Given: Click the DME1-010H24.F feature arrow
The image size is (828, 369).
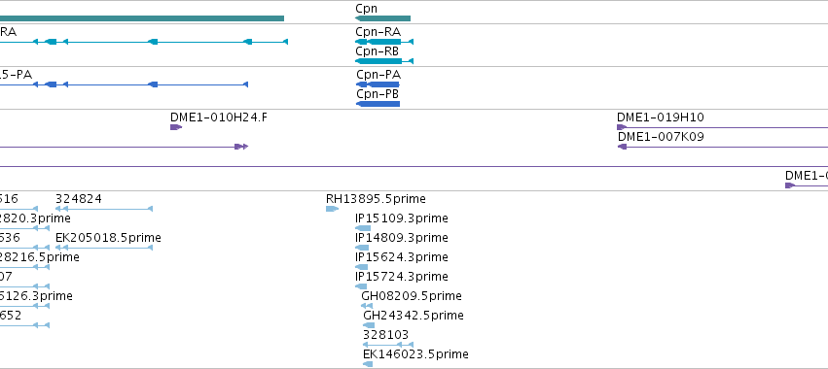Looking at the screenshot, I should (176, 127).
